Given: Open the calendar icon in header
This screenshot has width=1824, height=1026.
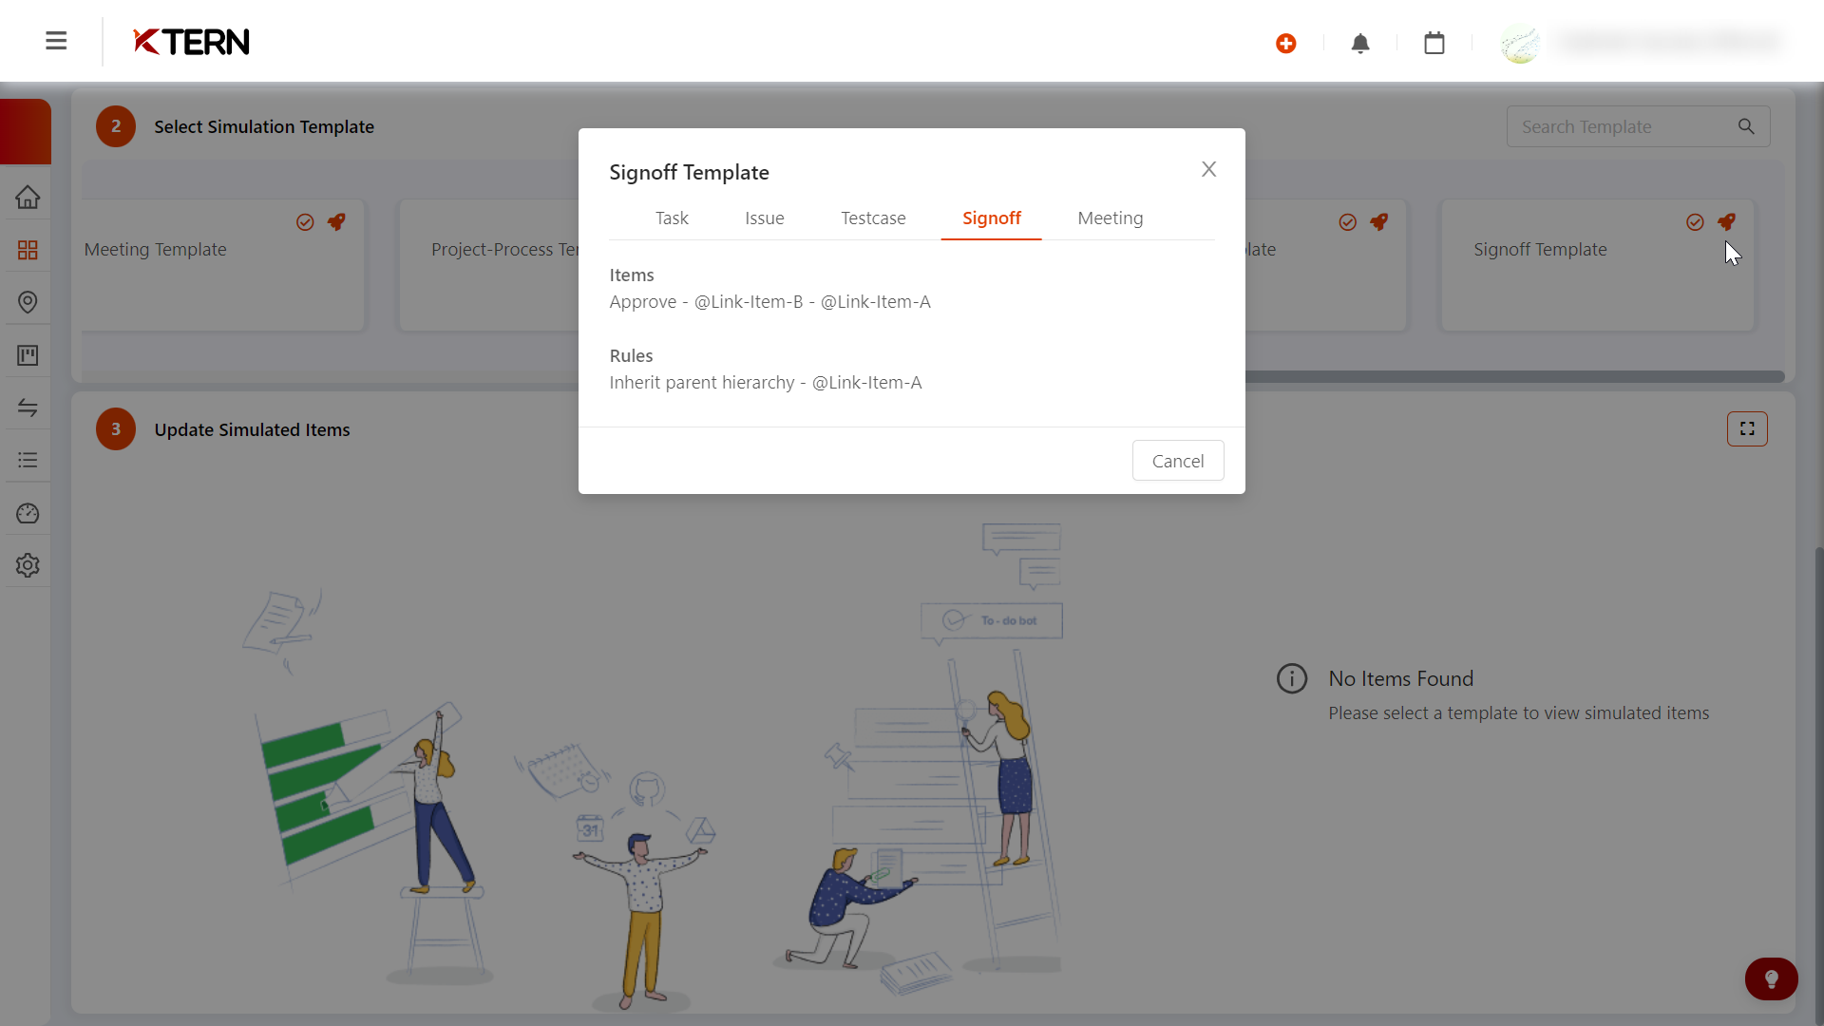Looking at the screenshot, I should 1434,44.
